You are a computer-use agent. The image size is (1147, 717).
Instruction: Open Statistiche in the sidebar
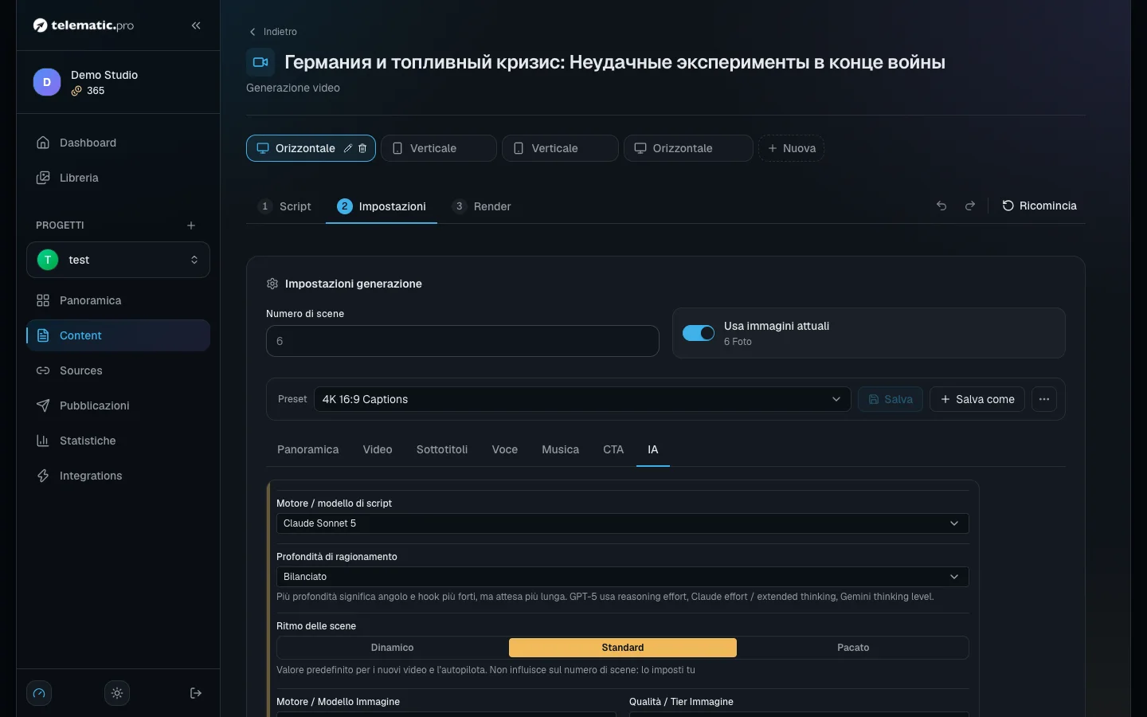(118, 441)
